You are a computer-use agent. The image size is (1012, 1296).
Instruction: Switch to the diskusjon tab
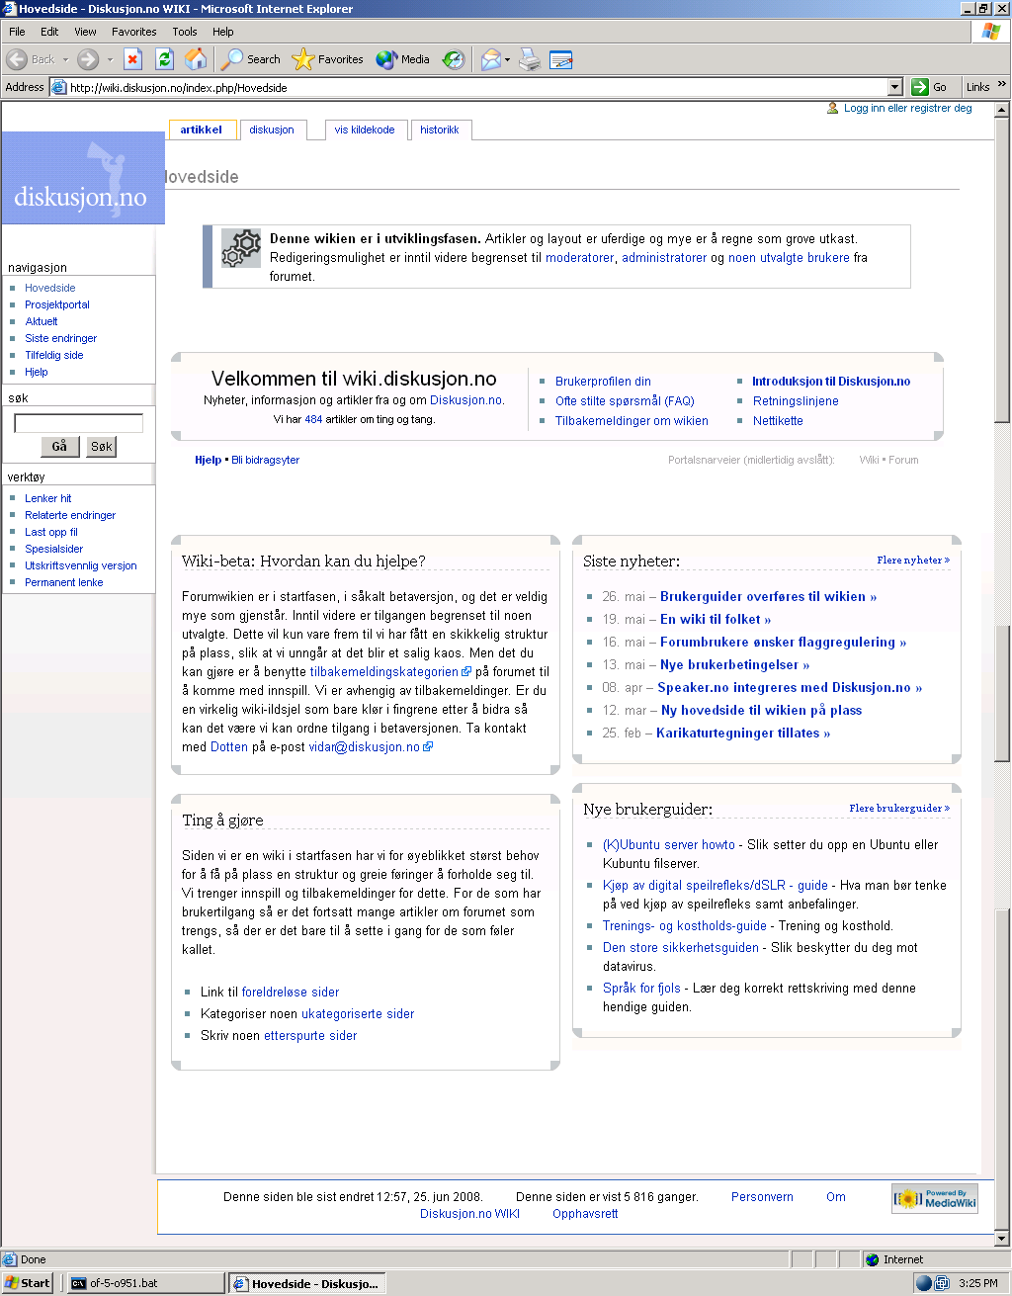(x=272, y=130)
